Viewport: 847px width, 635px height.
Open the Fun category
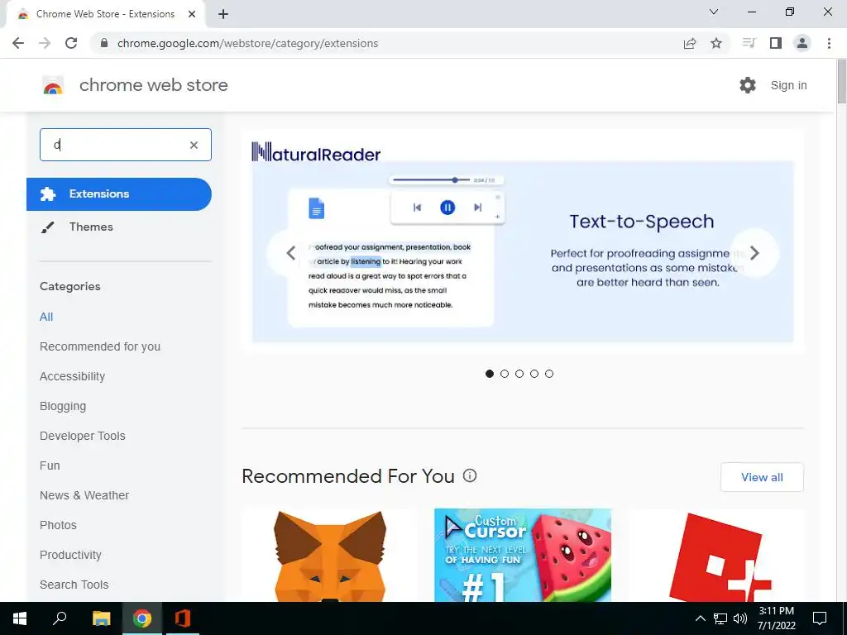(50, 466)
